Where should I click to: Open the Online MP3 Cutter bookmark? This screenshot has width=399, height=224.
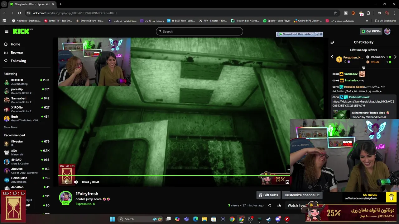click(308, 21)
